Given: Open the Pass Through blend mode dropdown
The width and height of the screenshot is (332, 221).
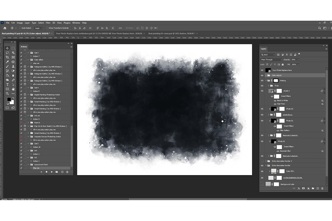Looking at the screenshot, I should 271,60.
